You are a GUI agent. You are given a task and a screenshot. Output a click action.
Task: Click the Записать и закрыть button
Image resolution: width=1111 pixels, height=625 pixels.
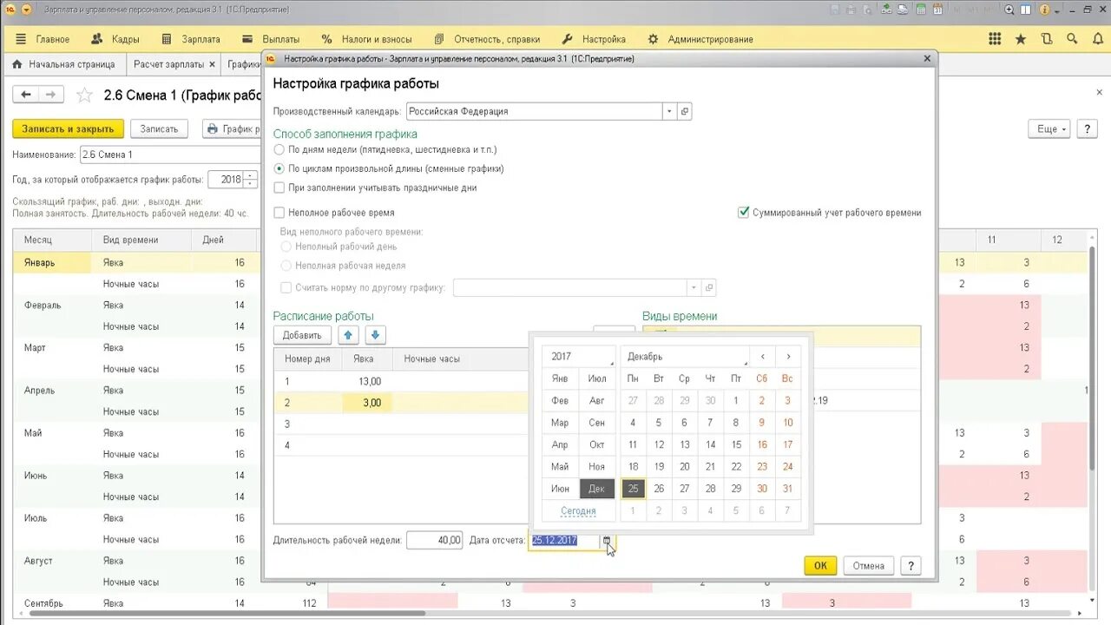[68, 128]
